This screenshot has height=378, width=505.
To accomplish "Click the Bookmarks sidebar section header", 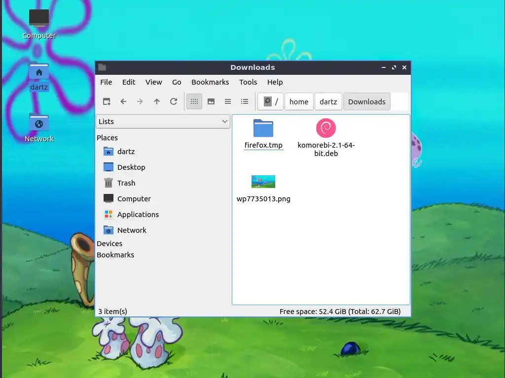I will [115, 255].
